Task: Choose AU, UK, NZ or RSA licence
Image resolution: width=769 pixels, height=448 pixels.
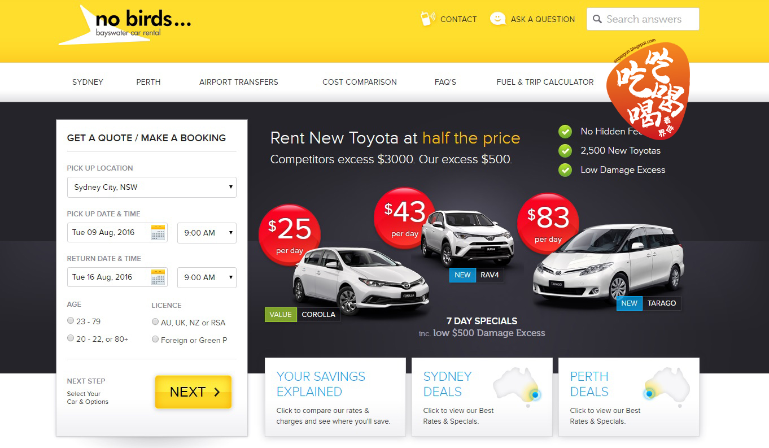Action: (155, 321)
